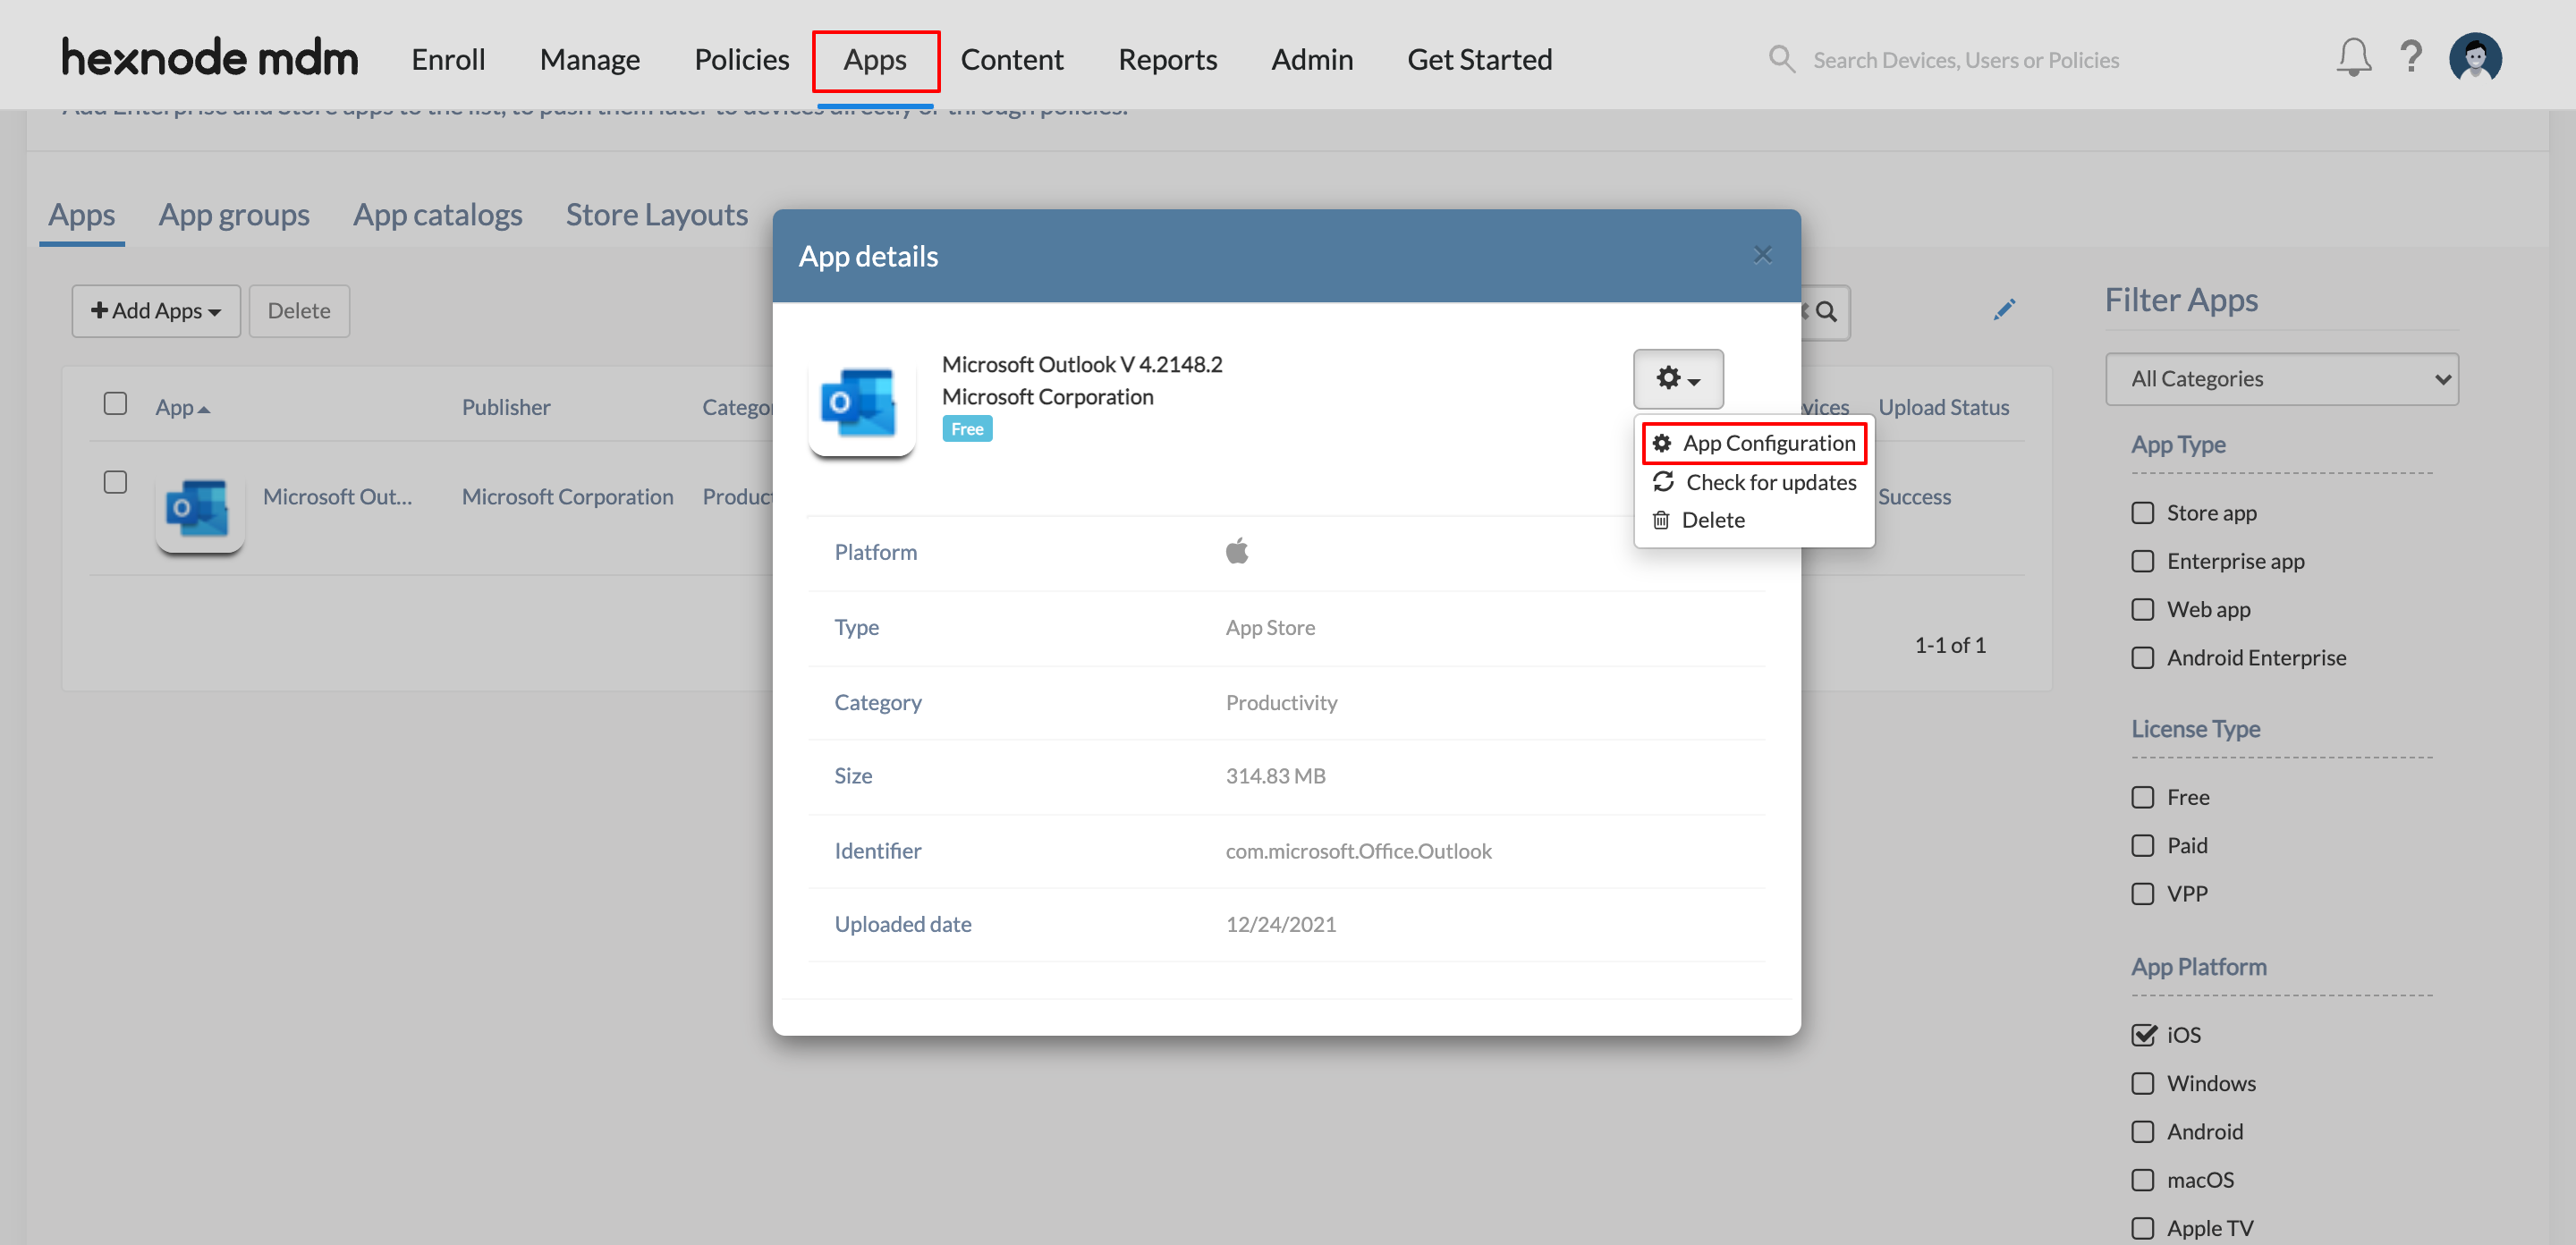Check the Store app filter
Image resolution: width=2576 pixels, height=1245 pixels.
2142,513
